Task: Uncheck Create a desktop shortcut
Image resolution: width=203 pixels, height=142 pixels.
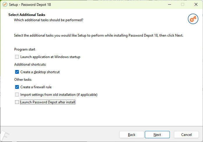Action: coord(17,72)
